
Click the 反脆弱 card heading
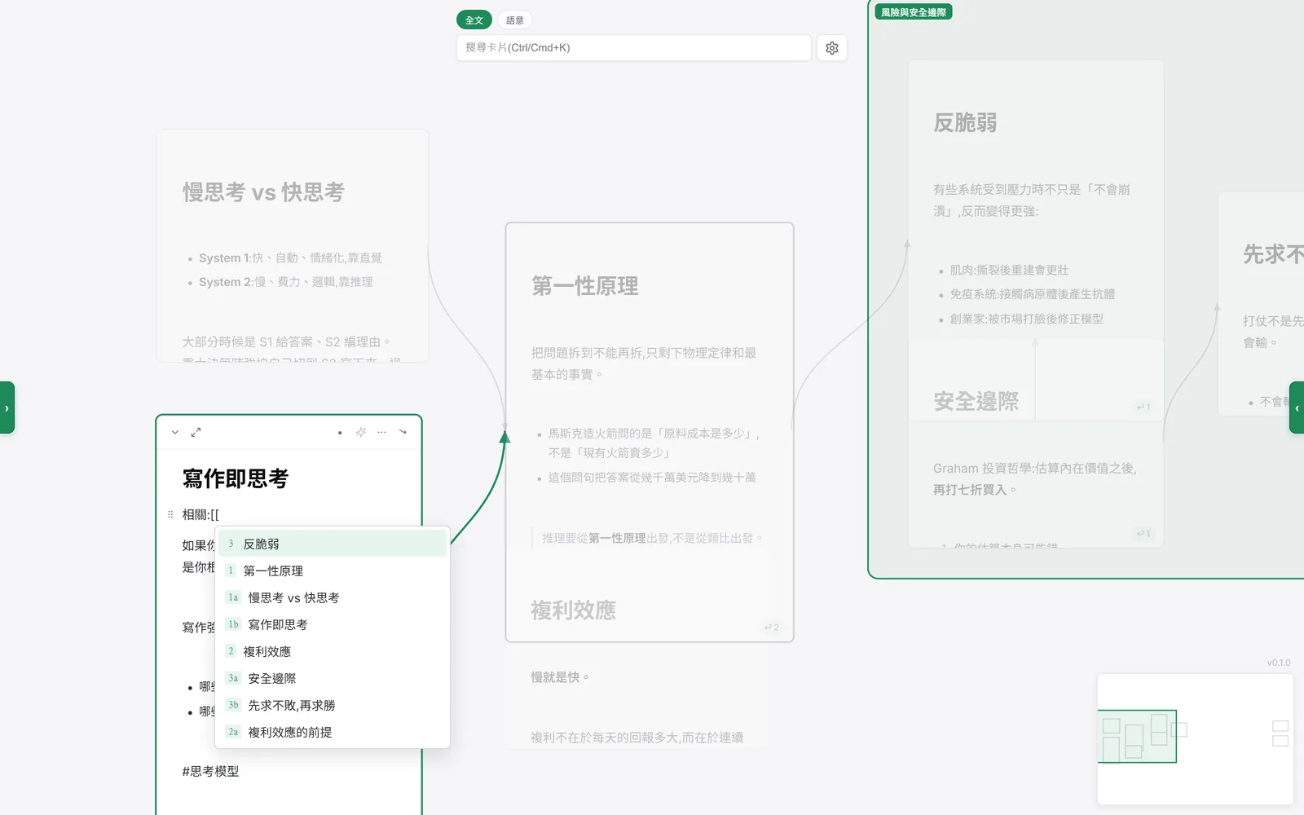pyautogui.click(x=965, y=123)
